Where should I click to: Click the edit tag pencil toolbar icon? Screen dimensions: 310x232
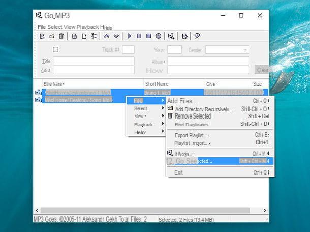click(x=185, y=36)
